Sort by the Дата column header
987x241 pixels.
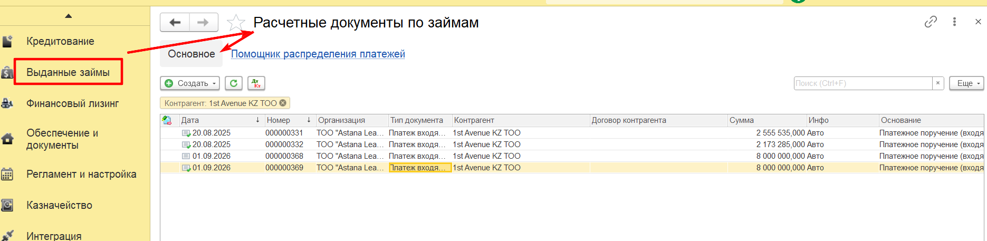(221, 120)
